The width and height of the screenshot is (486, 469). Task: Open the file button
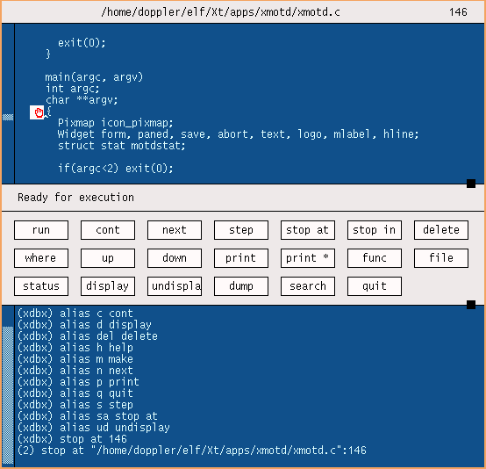click(441, 258)
